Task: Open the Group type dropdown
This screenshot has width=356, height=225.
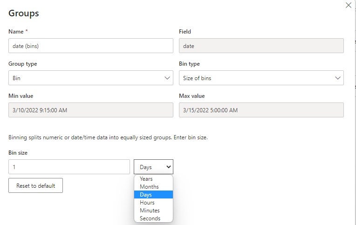Action: point(91,78)
